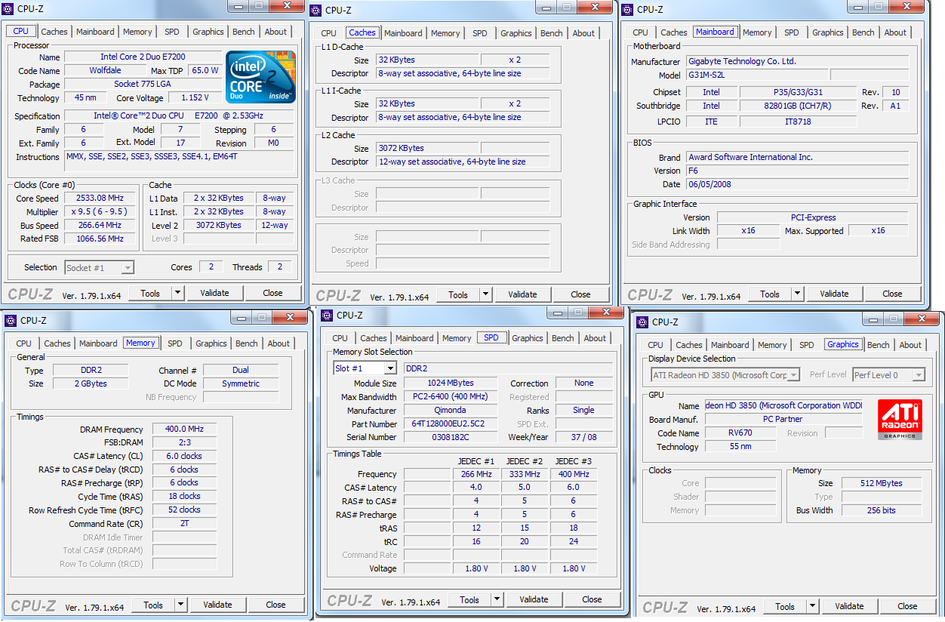Expand the Socket #1 selection dropdown

[127, 267]
